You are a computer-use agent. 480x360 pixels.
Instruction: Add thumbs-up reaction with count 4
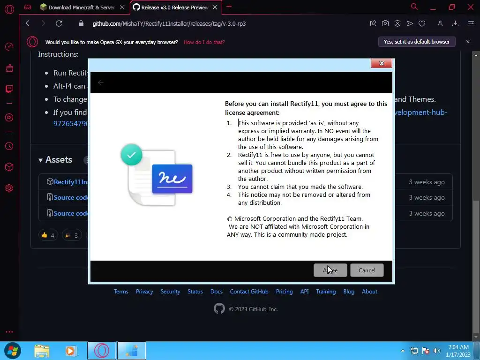(x=48, y=235)
